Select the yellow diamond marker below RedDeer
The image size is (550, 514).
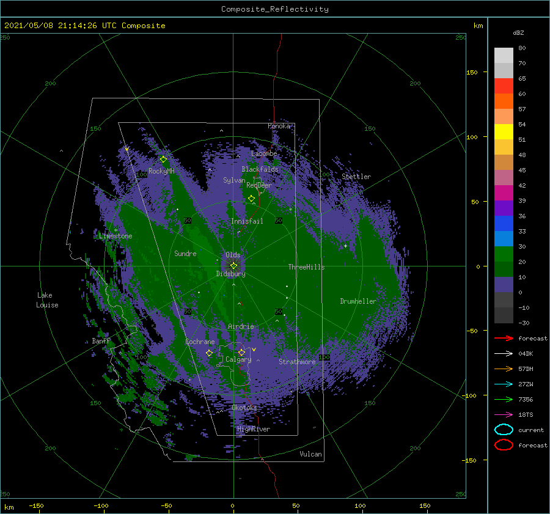(x=251, y=199)
